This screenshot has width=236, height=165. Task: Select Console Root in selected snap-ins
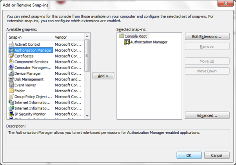click(x=136, y=36)
